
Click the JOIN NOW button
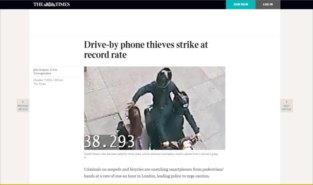(x=241, y=4)
